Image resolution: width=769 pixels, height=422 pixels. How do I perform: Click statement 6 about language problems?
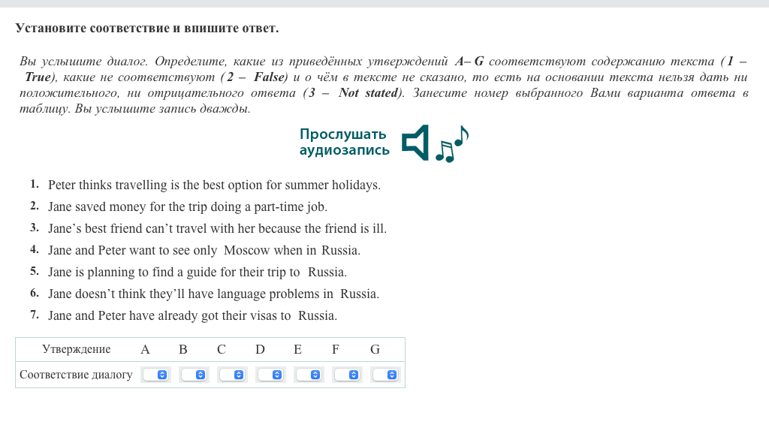(x=213, y=294)
